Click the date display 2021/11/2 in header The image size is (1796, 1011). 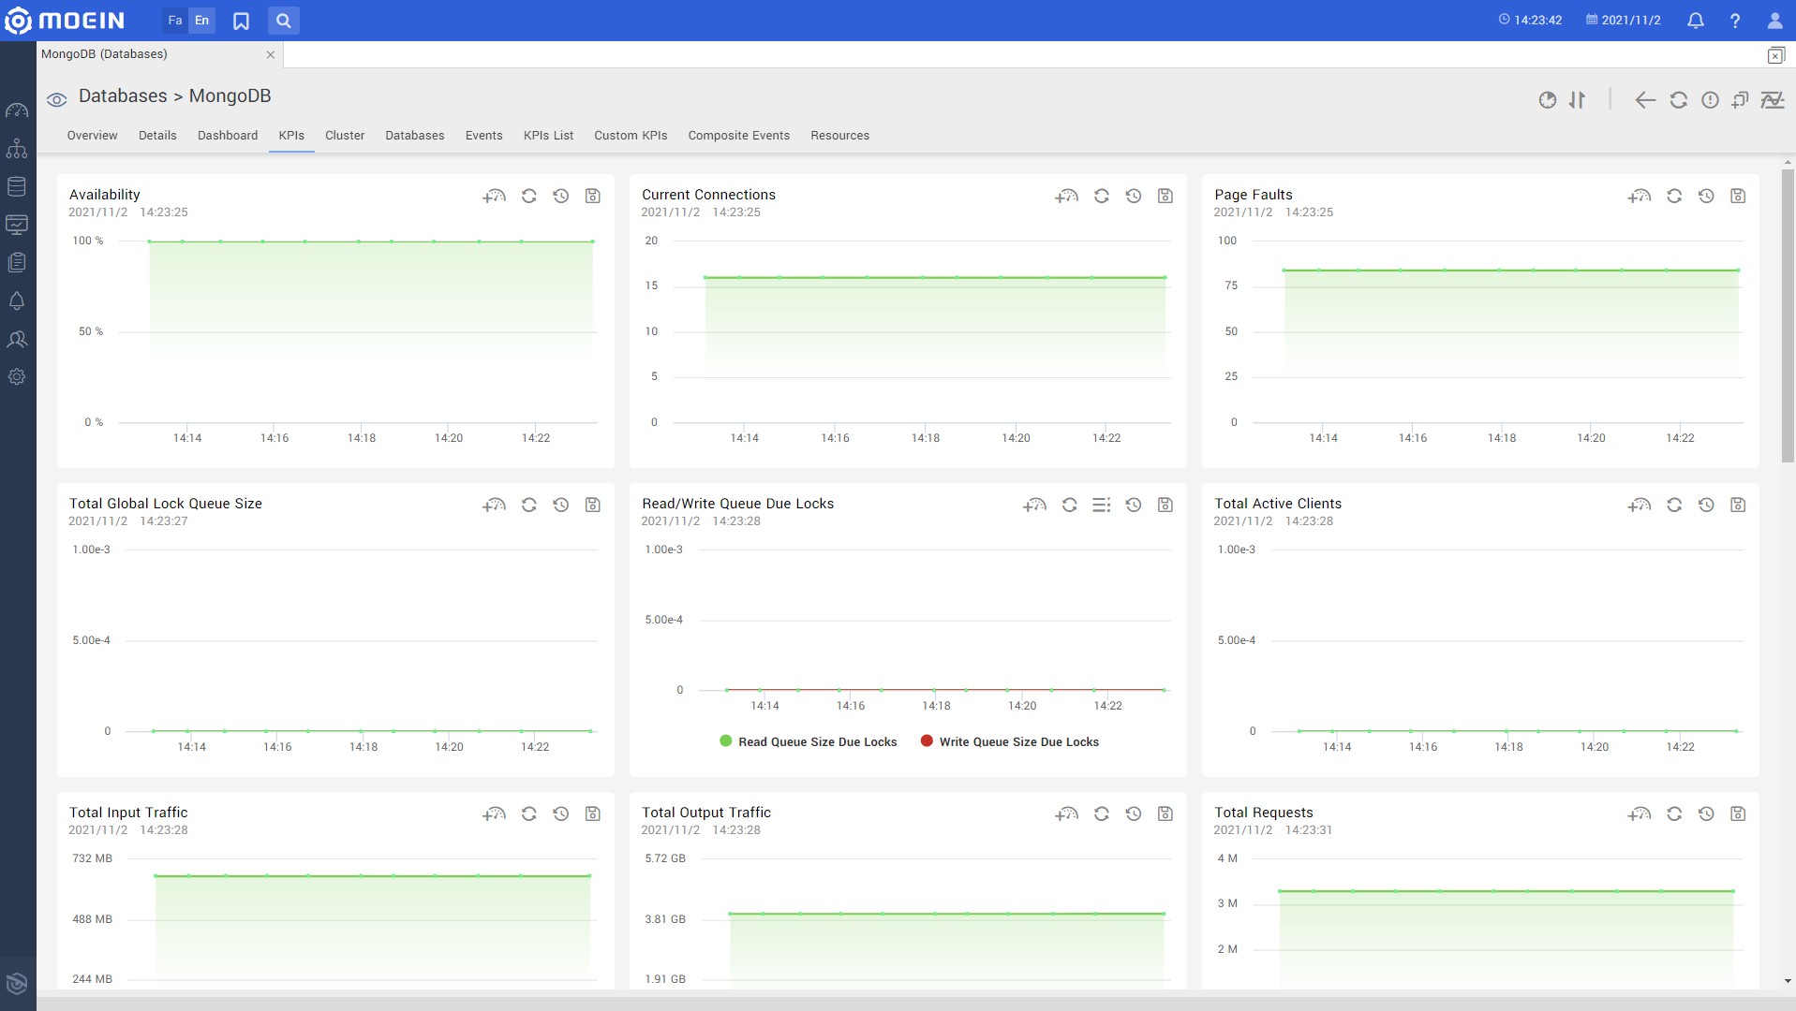coord(1623,21)
